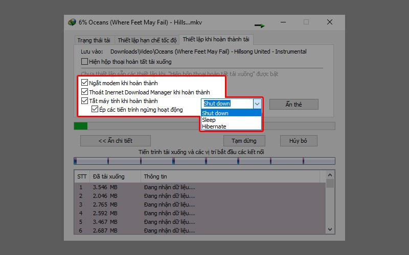Screen dimensions: 409x255
Task: Pause download with Tạm dừng button
Action: [244, 141]
